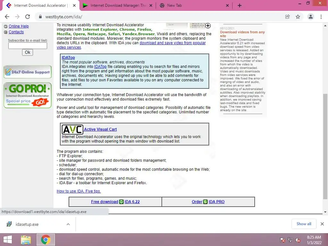Screen dimensions: 328x246
Task: Click the Chrome taskbar icon
Action: point(45,240)
